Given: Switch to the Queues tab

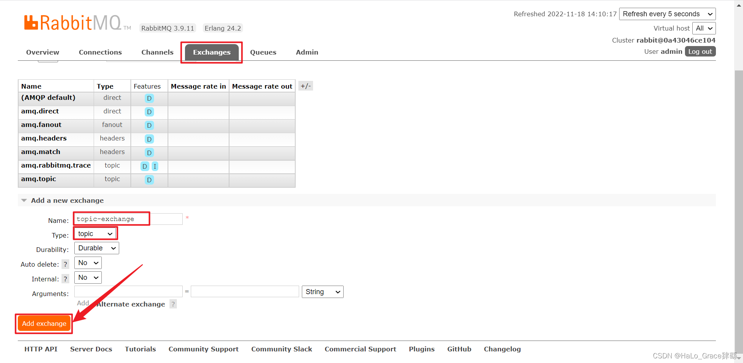Looking at the screenshot, I should click(263, 52).
